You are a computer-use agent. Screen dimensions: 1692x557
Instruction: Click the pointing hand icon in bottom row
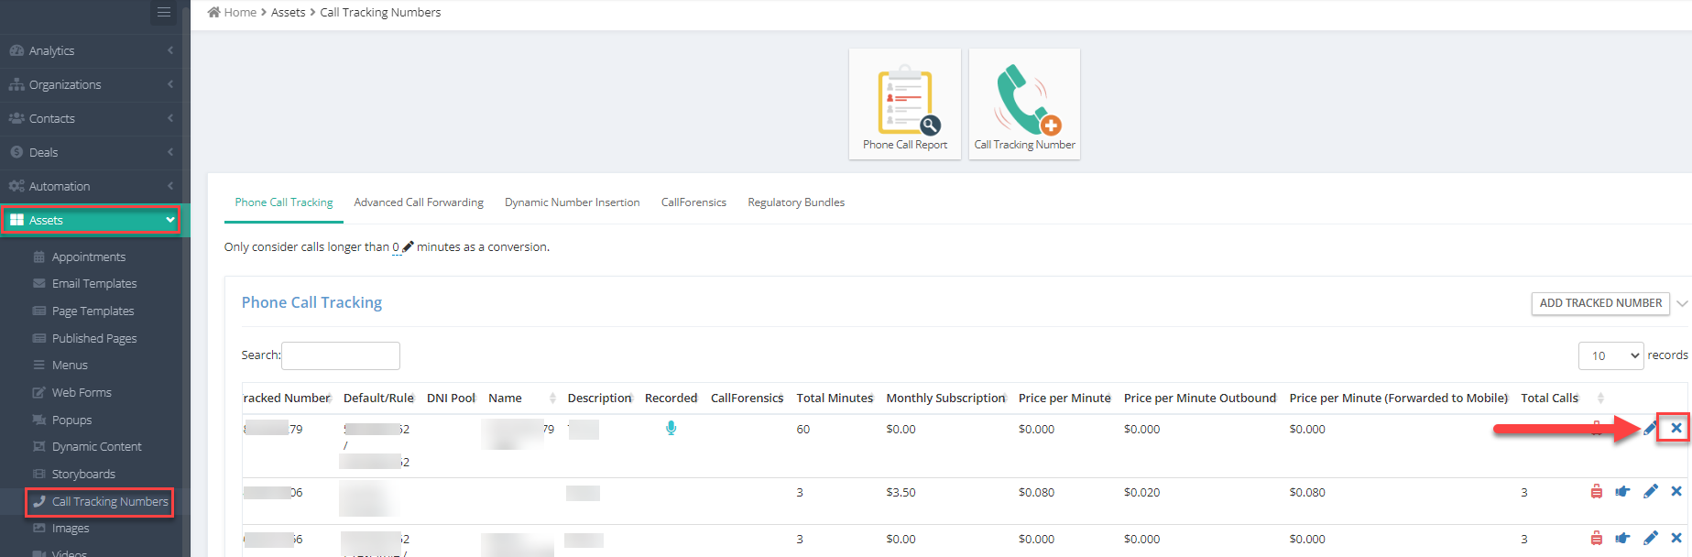1622,539
